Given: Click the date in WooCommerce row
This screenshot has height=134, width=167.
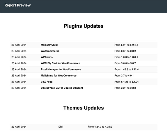Looking at the screenshot, I should (x=19, y=51).
